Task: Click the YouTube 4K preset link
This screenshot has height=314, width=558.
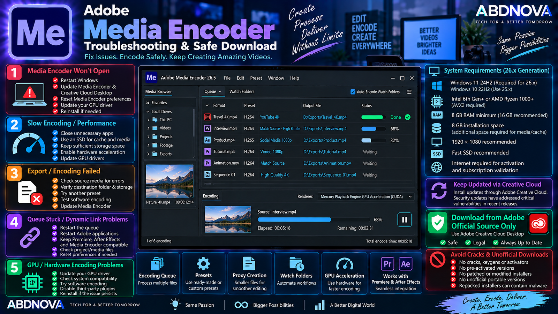Action: click(270, 117)
